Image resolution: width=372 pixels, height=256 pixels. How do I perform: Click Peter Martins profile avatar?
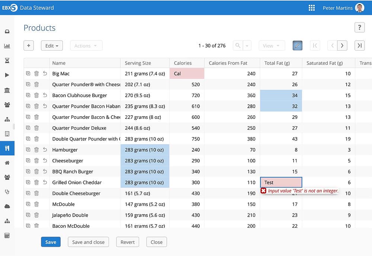tap(360, 8)
